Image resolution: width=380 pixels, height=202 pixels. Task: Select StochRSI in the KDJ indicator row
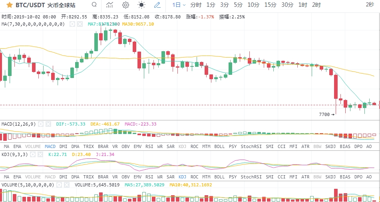coord(251,176)
